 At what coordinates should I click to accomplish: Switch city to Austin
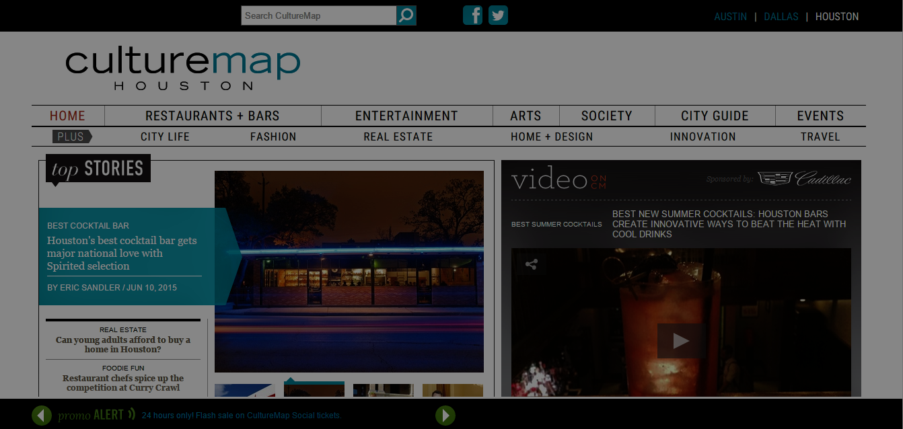coord(731,17)
